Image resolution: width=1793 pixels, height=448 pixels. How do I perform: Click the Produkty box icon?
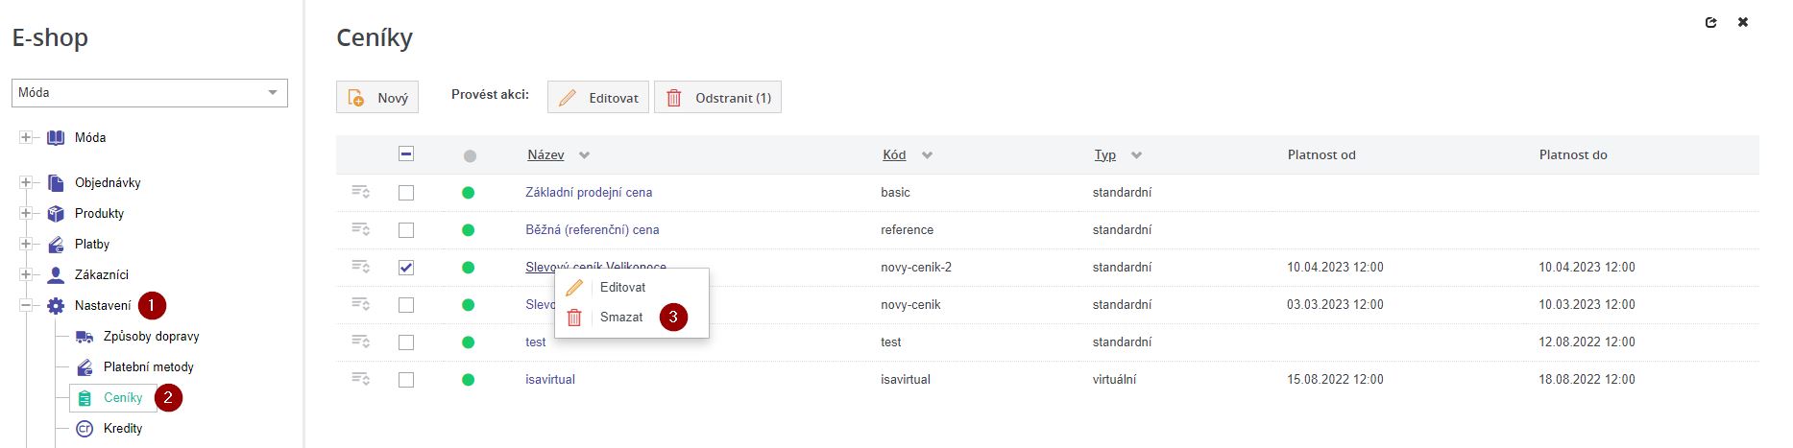pos(56,214)
